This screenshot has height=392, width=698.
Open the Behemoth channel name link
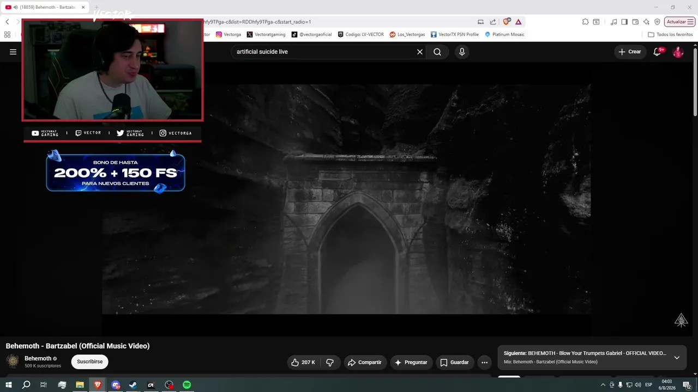pyautogui.click(x=38, y=358)
